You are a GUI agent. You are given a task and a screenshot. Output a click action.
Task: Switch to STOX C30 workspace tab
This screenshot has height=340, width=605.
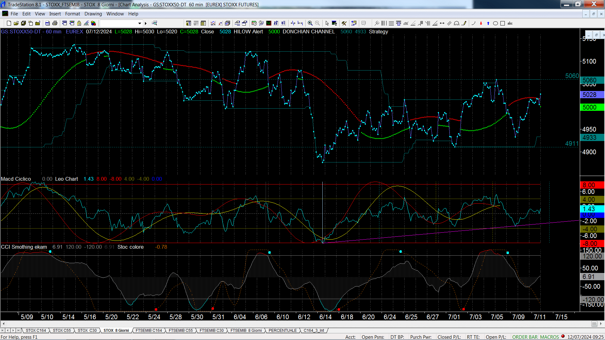(x=87, y=330)
